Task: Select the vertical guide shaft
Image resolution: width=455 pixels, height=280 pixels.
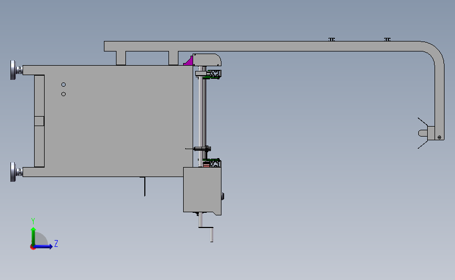Action: point(200,116)
